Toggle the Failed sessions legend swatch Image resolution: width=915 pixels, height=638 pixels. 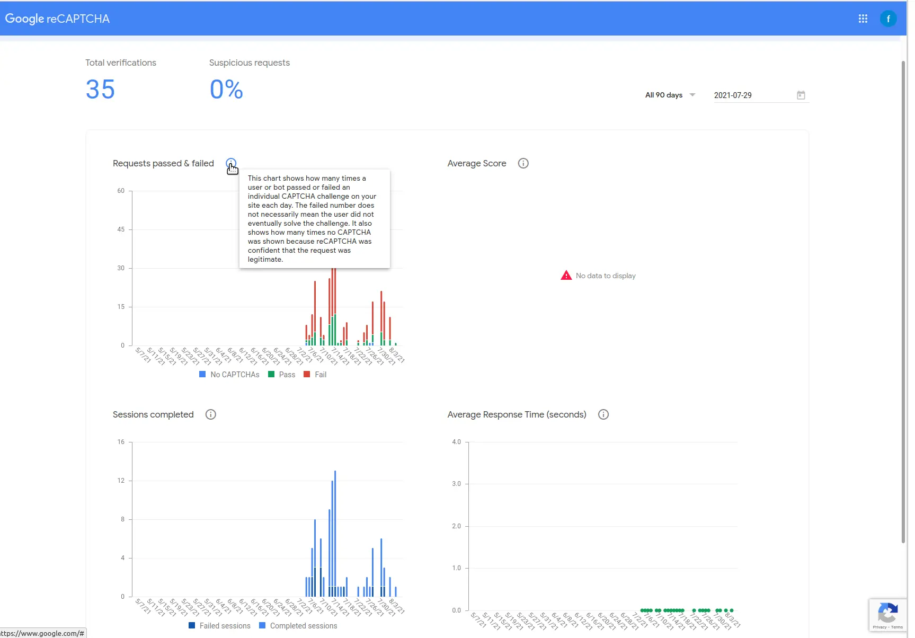[192, 625]
